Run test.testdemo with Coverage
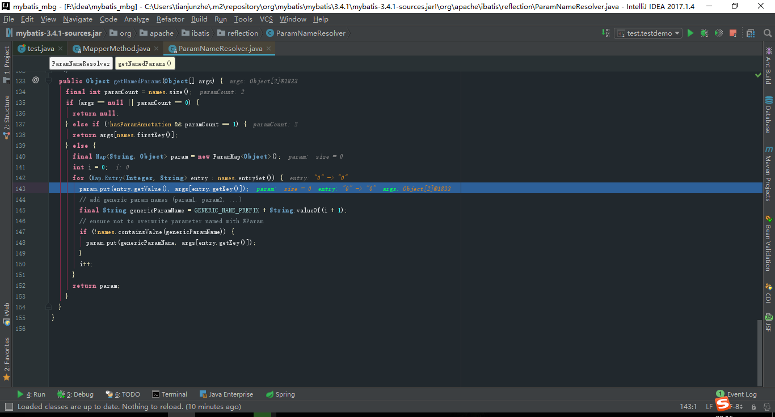The image size is (775, 417). [718, 33]
